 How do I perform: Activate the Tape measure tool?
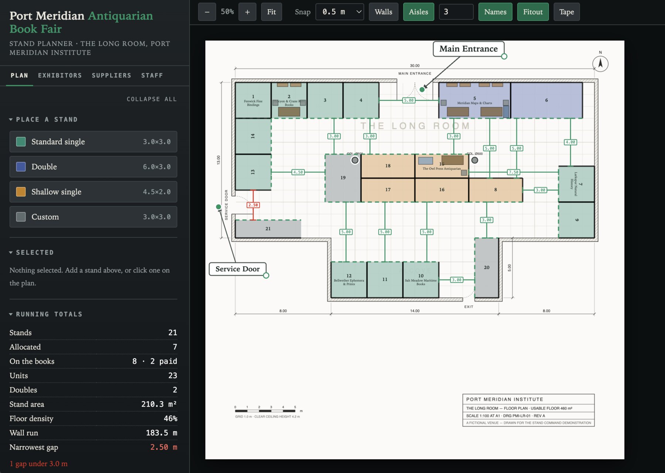click(566, 12)
